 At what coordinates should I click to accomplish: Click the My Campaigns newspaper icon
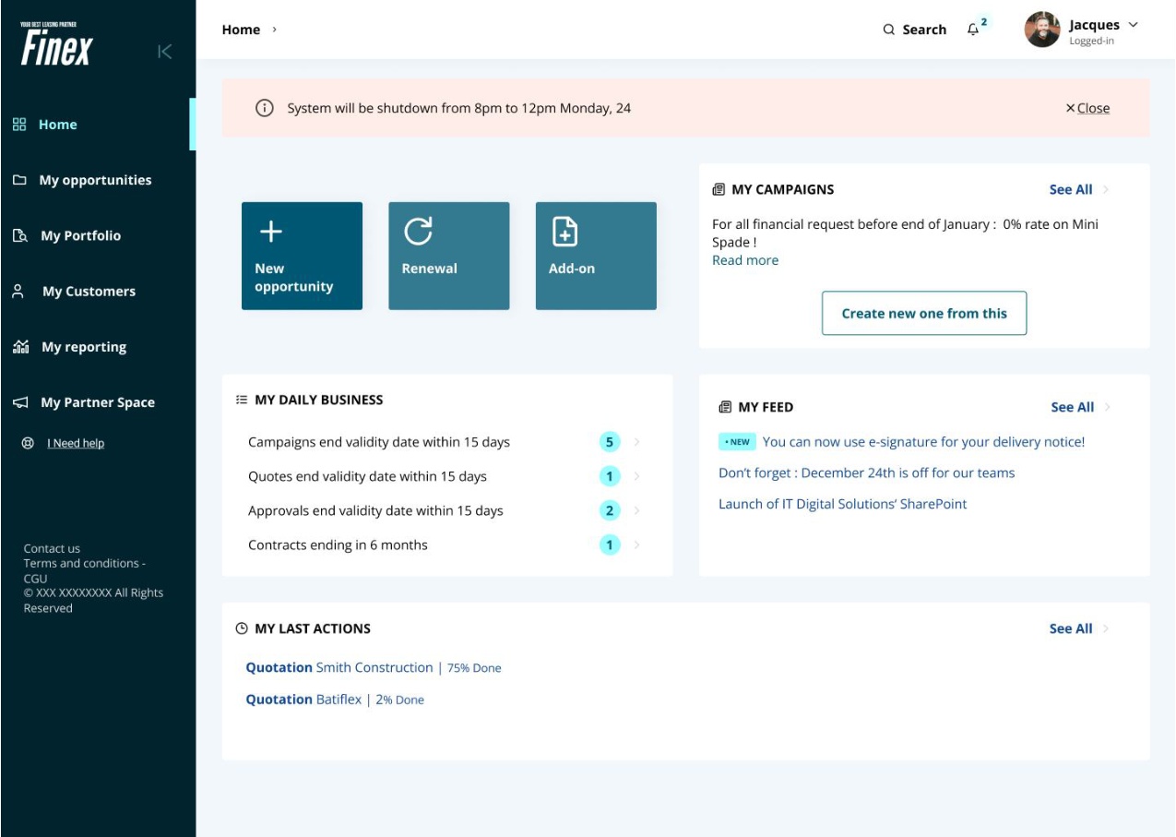pyautogui.click(x=719, y=189)
